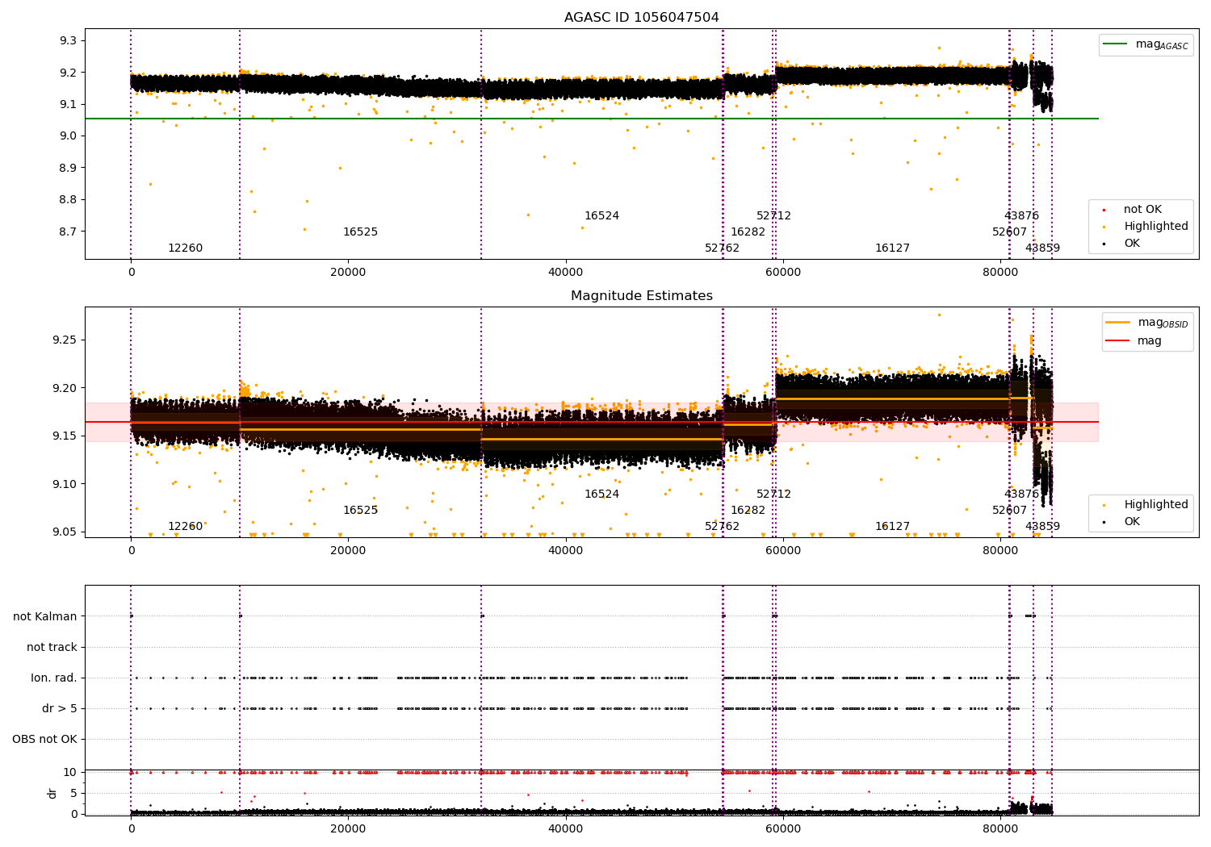Click obsid label 16524 in the AGASC ID plot
This screenshot has height=847, width=1211.
coord(601,216)
